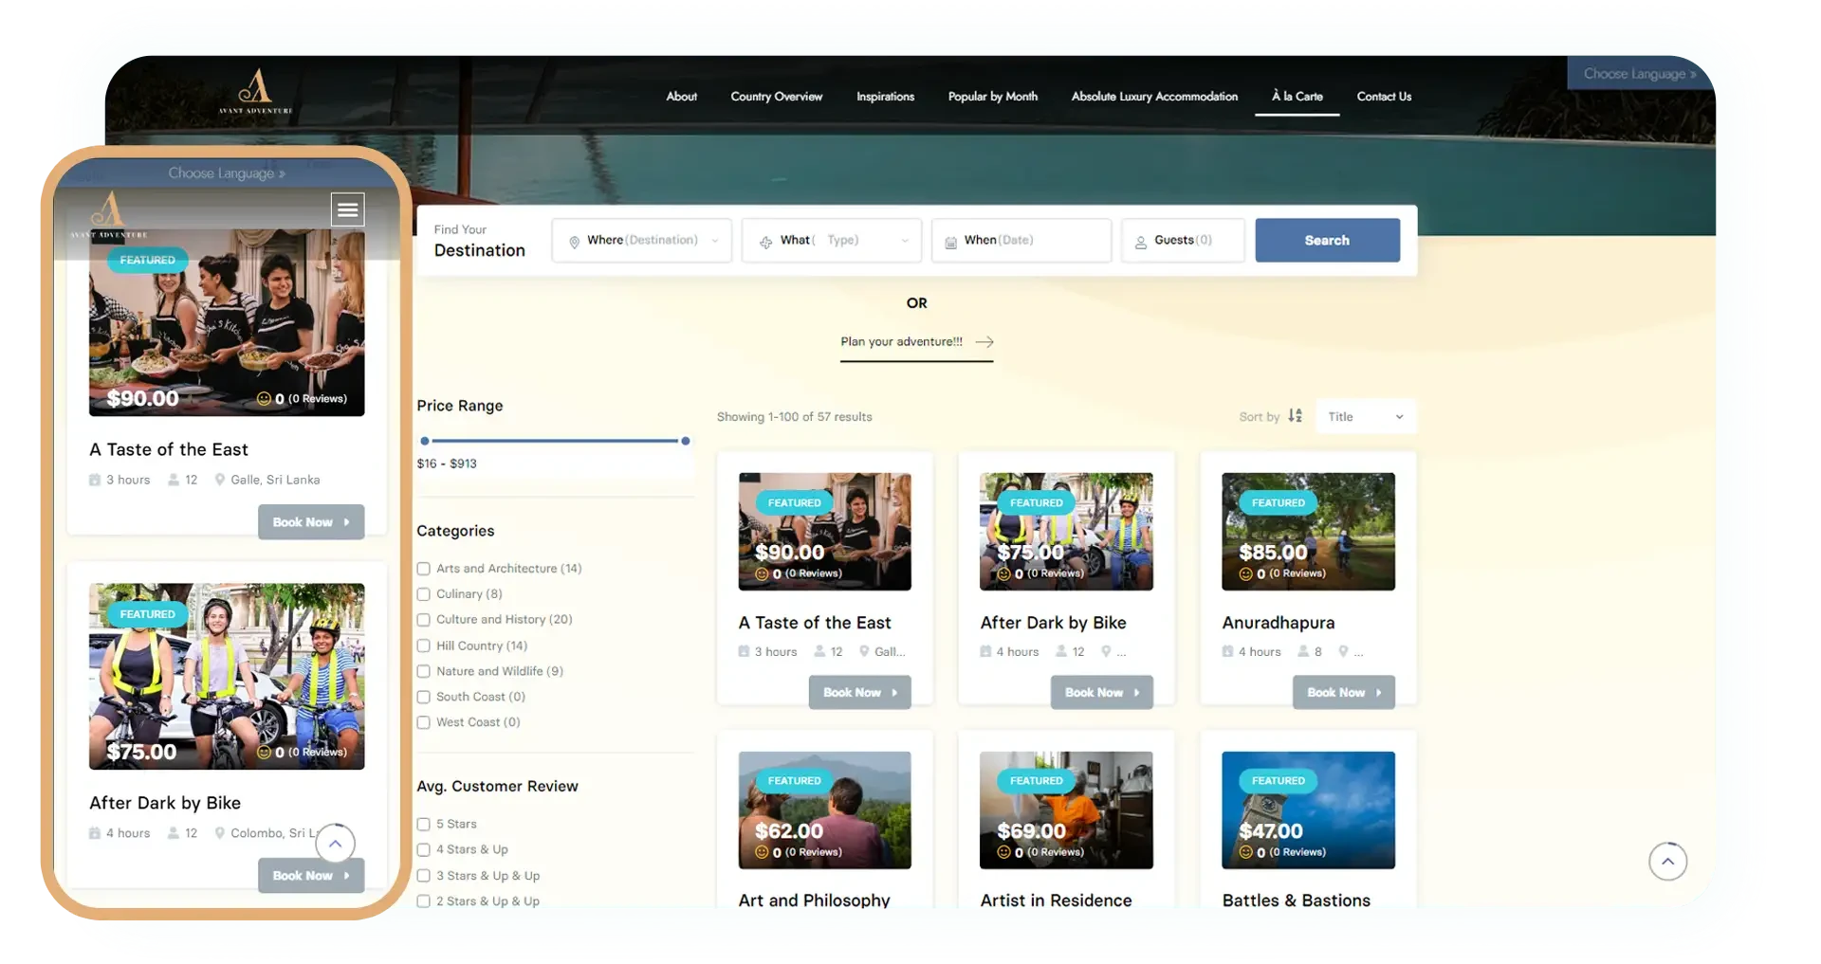Click the mobile view scroll-to-top arrow
This screenshot has width=1821, height=964.
click(335, 843)
